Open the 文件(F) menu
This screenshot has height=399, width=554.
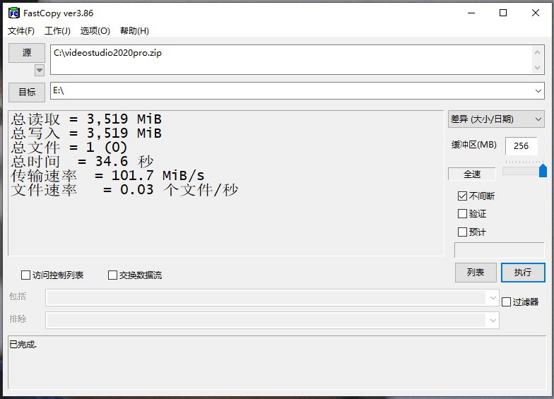[x=21, y=31]
